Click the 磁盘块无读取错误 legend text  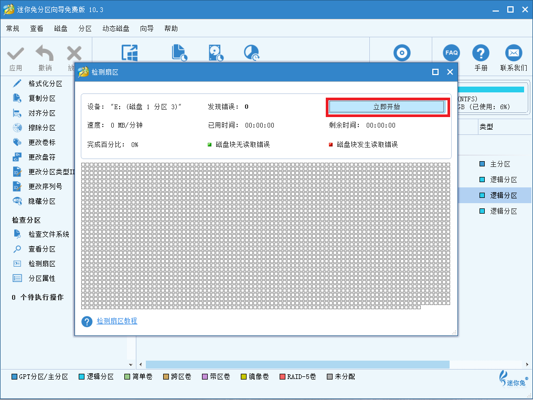point(243,144)
